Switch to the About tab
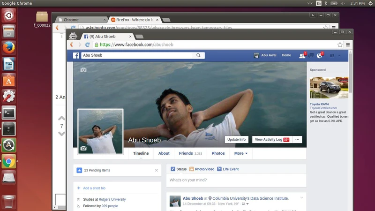This screenshot has height=211, width=375. pyautogui.click(x=164, y=153)
